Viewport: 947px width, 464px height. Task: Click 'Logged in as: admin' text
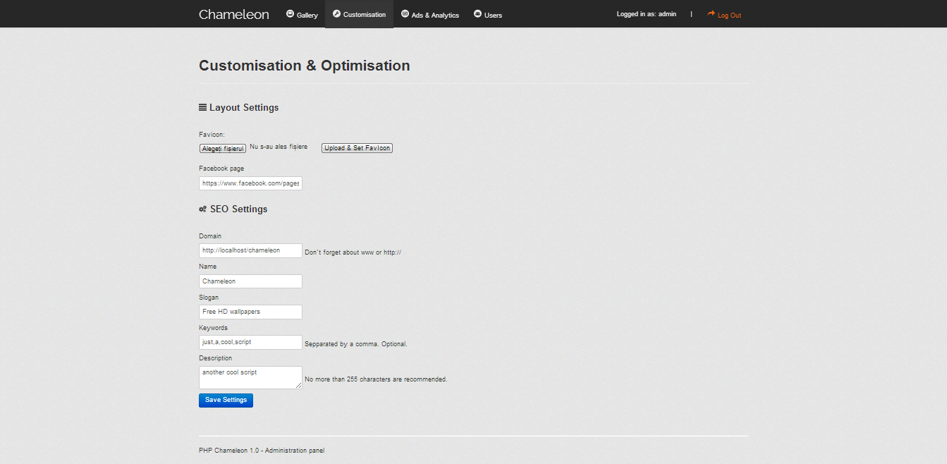pos(646,14)
